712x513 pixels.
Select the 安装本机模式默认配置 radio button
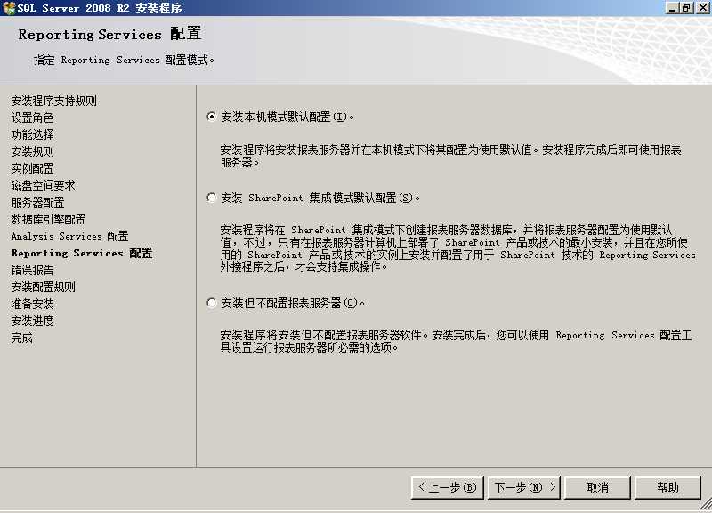point(212,117)
